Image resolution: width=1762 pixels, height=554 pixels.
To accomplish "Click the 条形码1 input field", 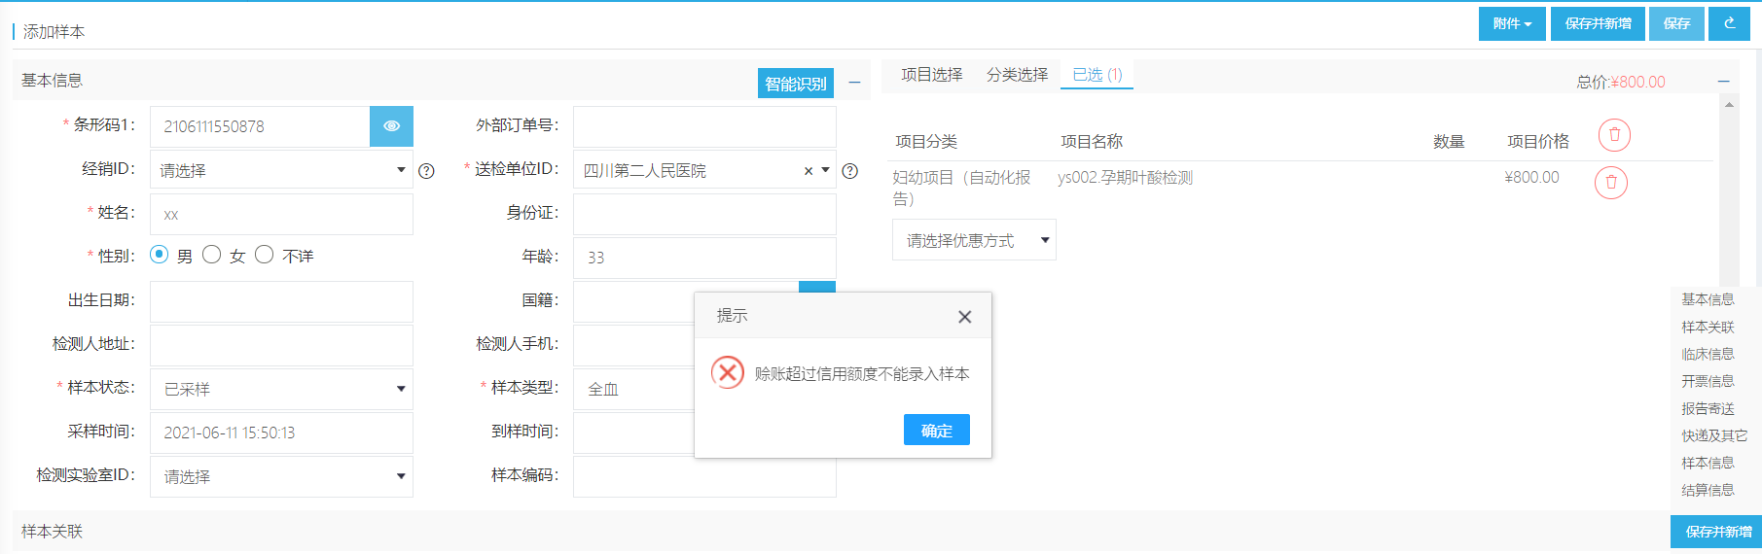I will pos(260,126).
